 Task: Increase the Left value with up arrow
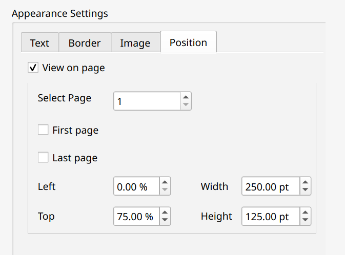point(165,182)
